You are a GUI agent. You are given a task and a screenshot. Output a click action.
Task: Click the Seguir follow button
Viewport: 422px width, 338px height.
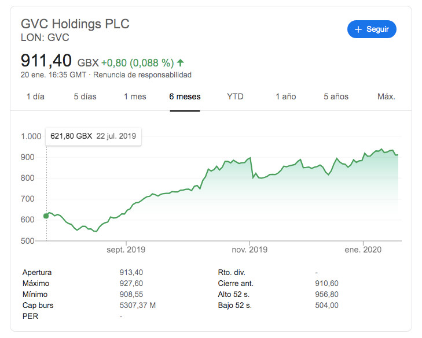[x=372, y=29]
